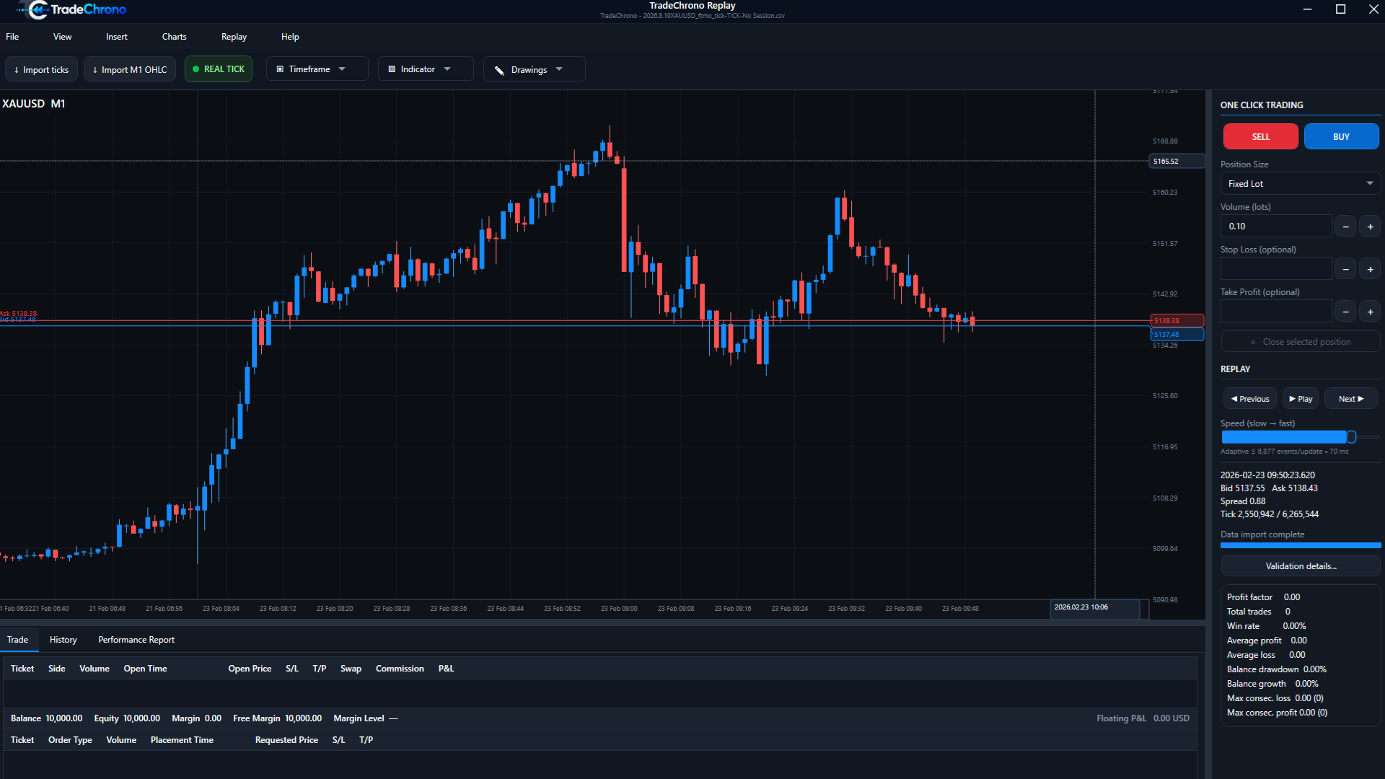Decrease Stop Loss with minus button
1385x779 pixels.
(1345, 269)
